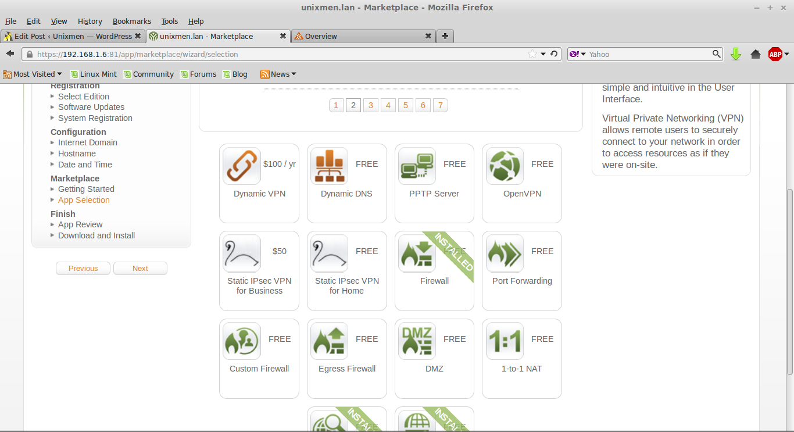
Task: Open the ABP dropdown arrow
Action: 786,54
